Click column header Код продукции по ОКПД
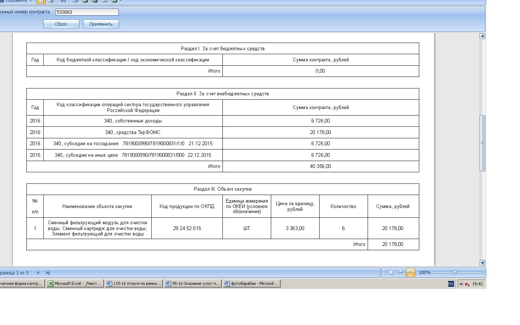 click(187, 206)
